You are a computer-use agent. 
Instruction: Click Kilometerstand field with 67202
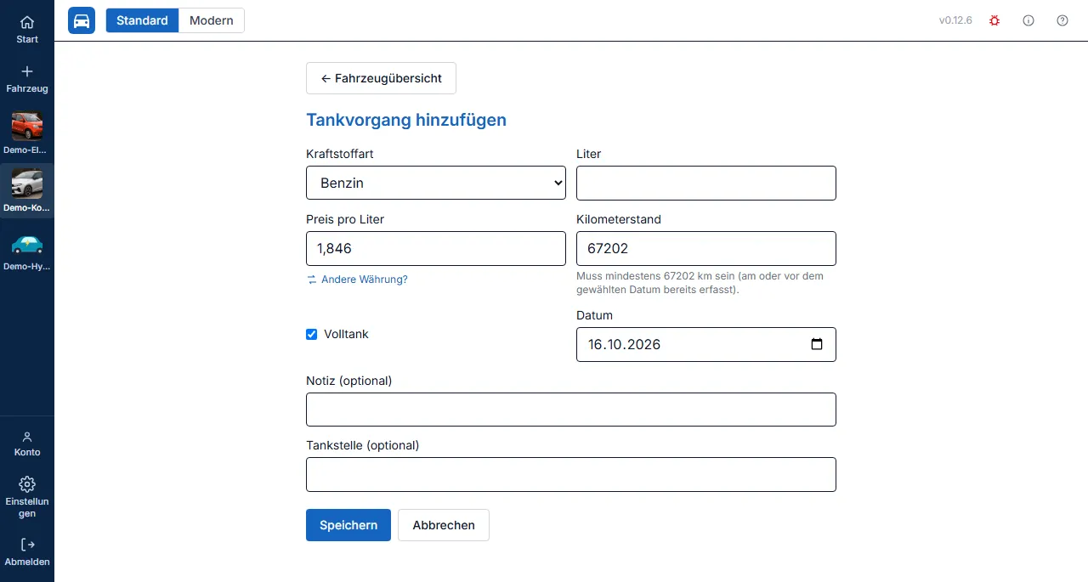706,248
